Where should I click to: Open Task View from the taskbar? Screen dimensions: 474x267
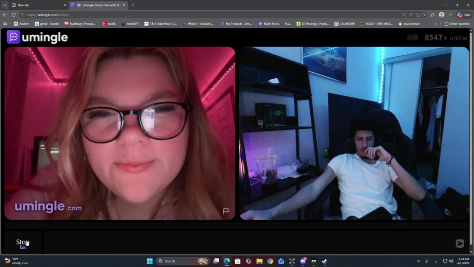[216, 261]
